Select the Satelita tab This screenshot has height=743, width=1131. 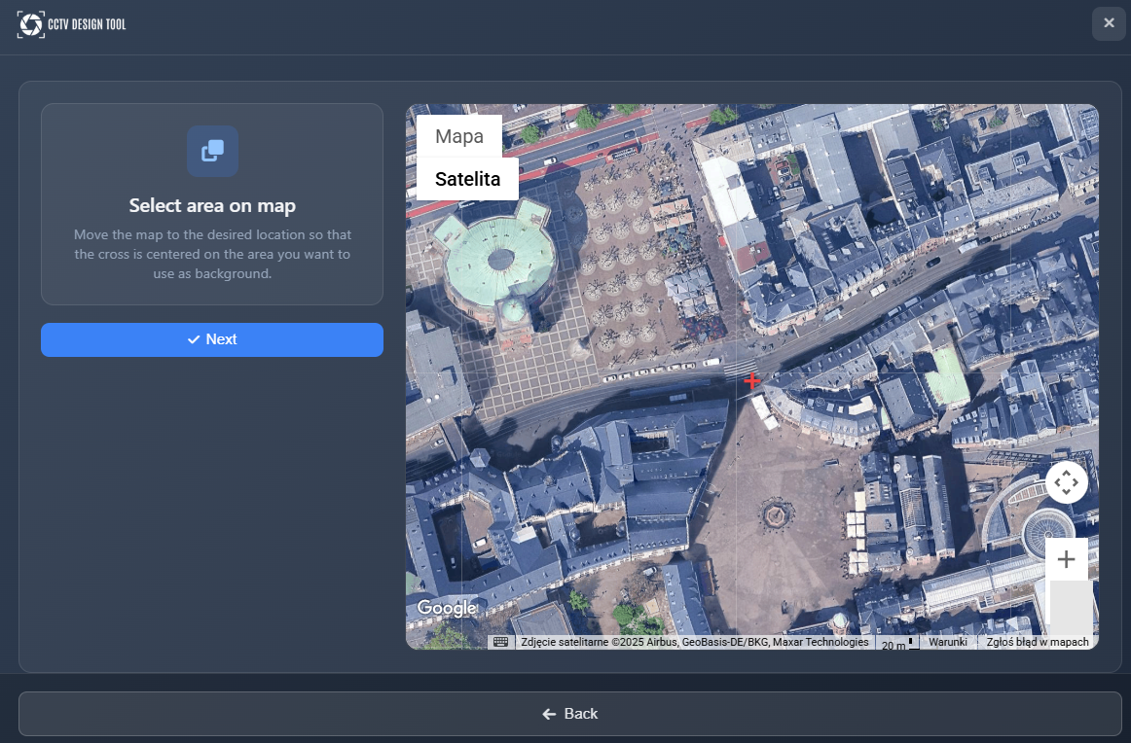tap(466, 179)
